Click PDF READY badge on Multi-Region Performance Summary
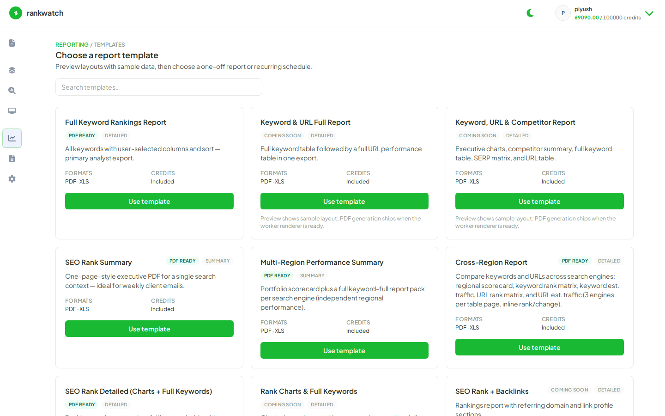The width and height of the screenshot is (665, 416). coord(277,275)
